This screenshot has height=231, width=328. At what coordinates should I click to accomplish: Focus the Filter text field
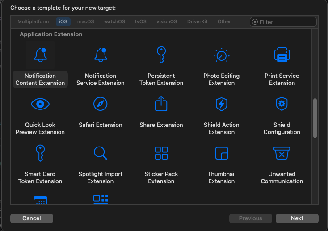click(283, 22)
